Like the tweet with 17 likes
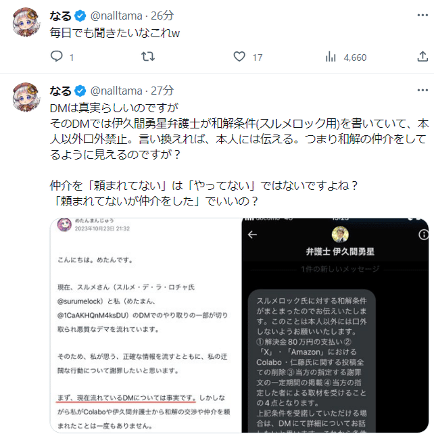Image resolution: width=434 pixels, height=434 pixels. [x=239, y=57]
